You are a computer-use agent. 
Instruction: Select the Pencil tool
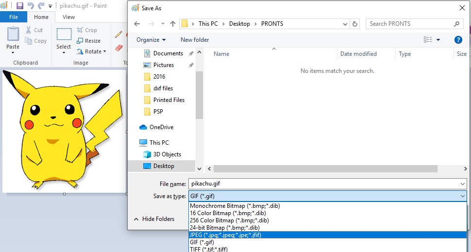118,34
